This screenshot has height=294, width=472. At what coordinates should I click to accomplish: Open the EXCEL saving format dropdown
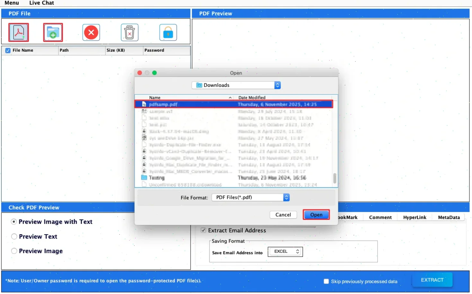(285, 251)
